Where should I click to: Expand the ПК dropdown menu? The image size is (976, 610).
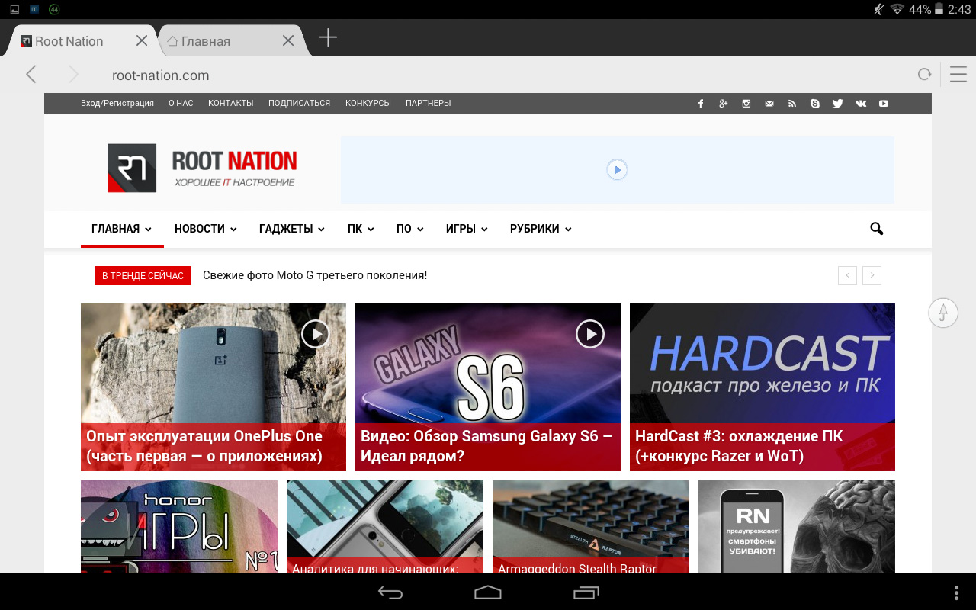[x=361, y=229]
